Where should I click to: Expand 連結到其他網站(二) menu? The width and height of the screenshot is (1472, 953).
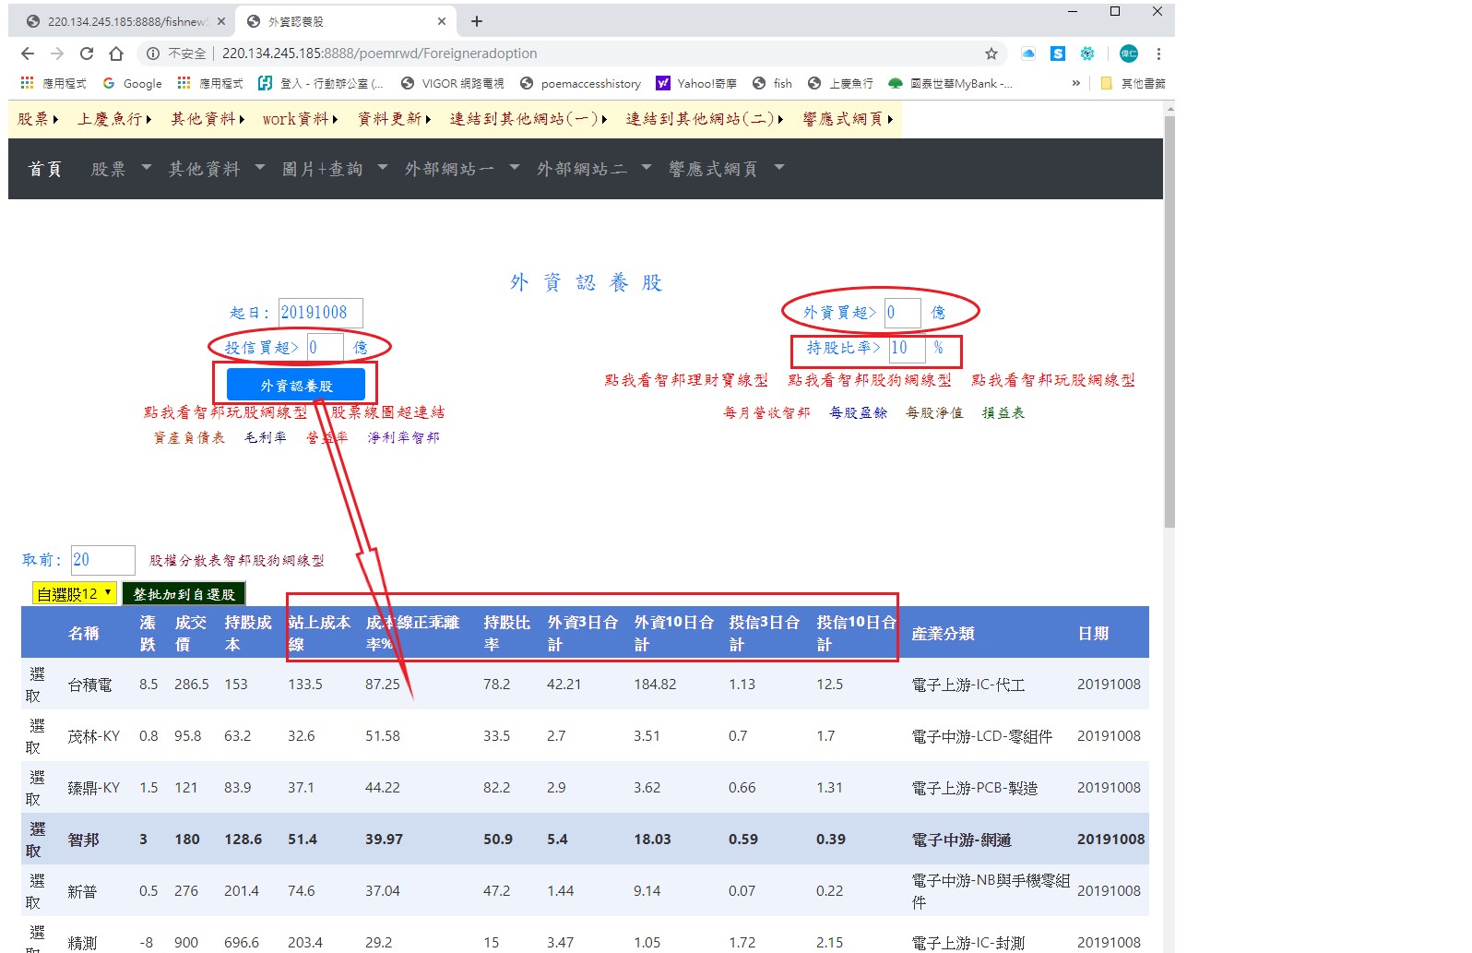705,119
